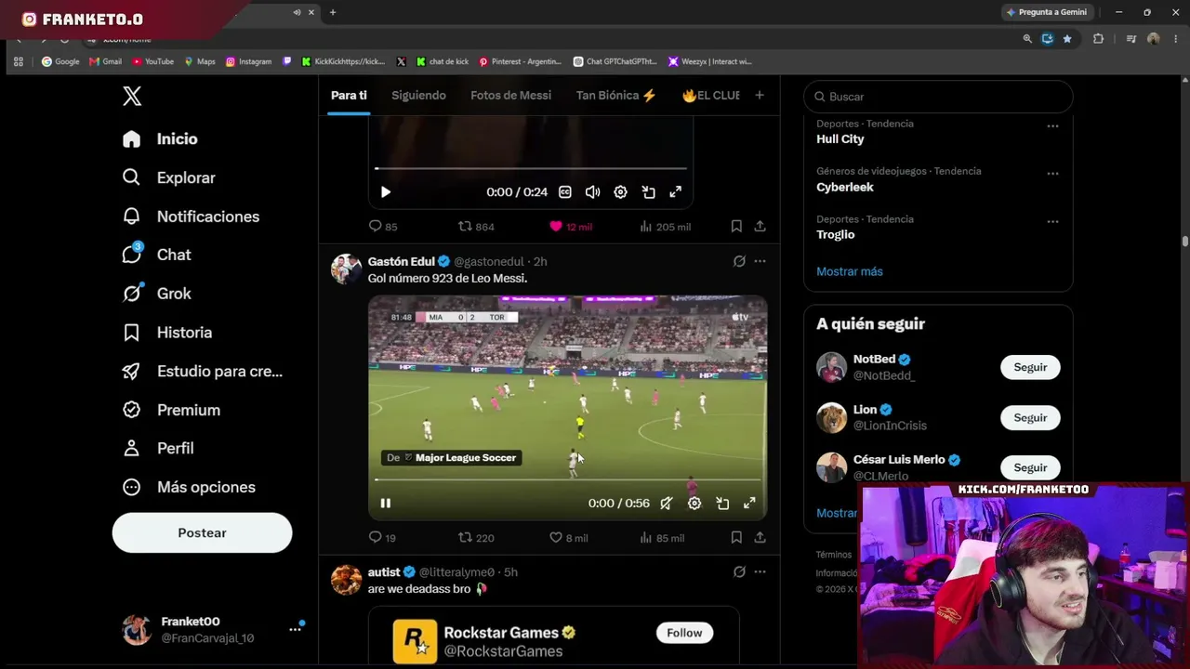The height and width of the screenshot is (669, 1190).
Task: Open the Cyberleek trend
Action: [x=845, y=187]
